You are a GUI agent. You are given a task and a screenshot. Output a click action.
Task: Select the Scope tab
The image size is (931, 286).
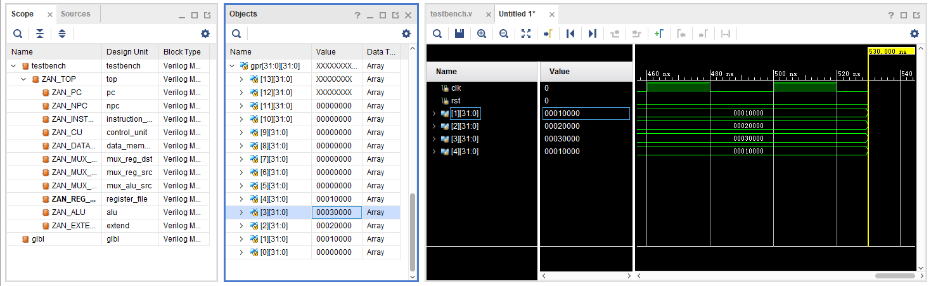(x=23, y=14)
